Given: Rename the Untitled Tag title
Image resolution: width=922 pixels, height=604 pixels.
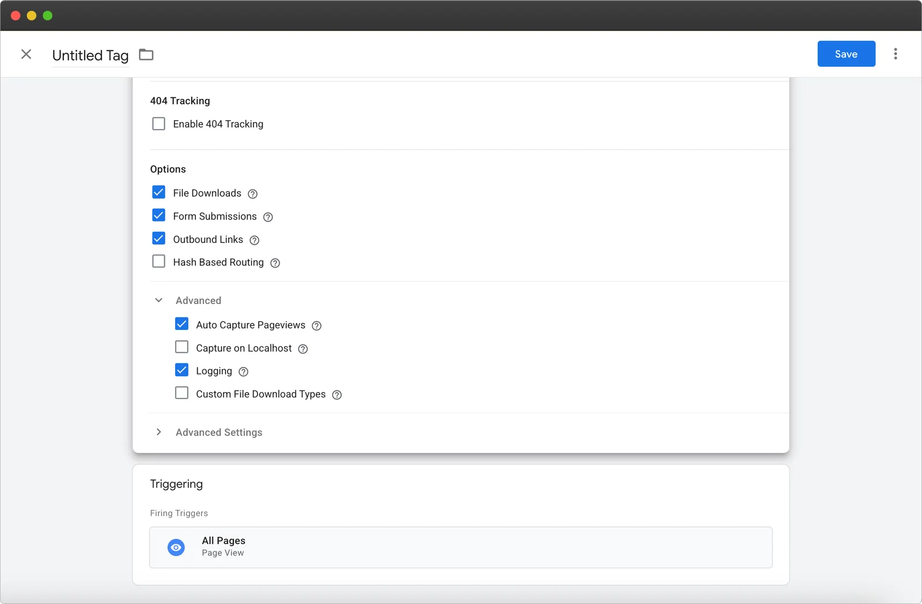Looking at the screenshot, I should 90,55.
